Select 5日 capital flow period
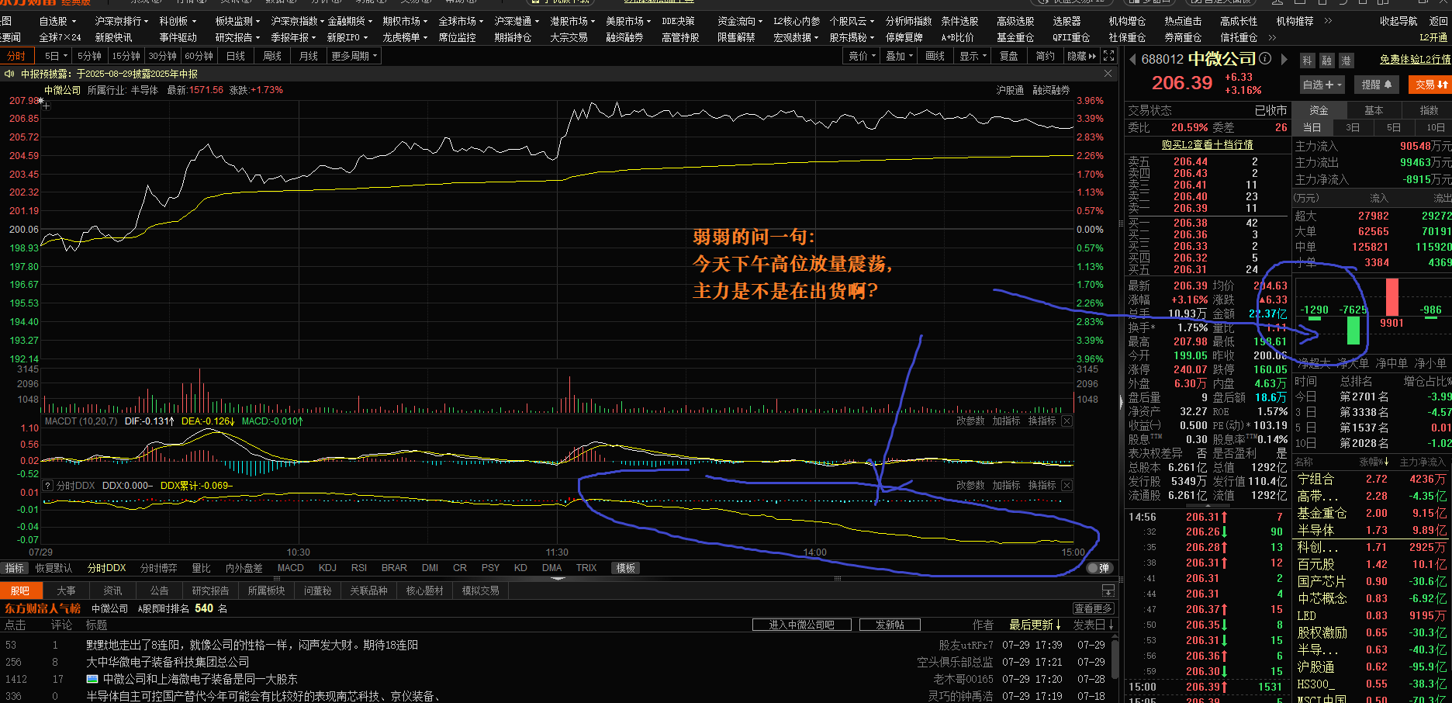The height and width of the screenshot is (703, 1452). pyautogui.click(x=1394, y=127)
